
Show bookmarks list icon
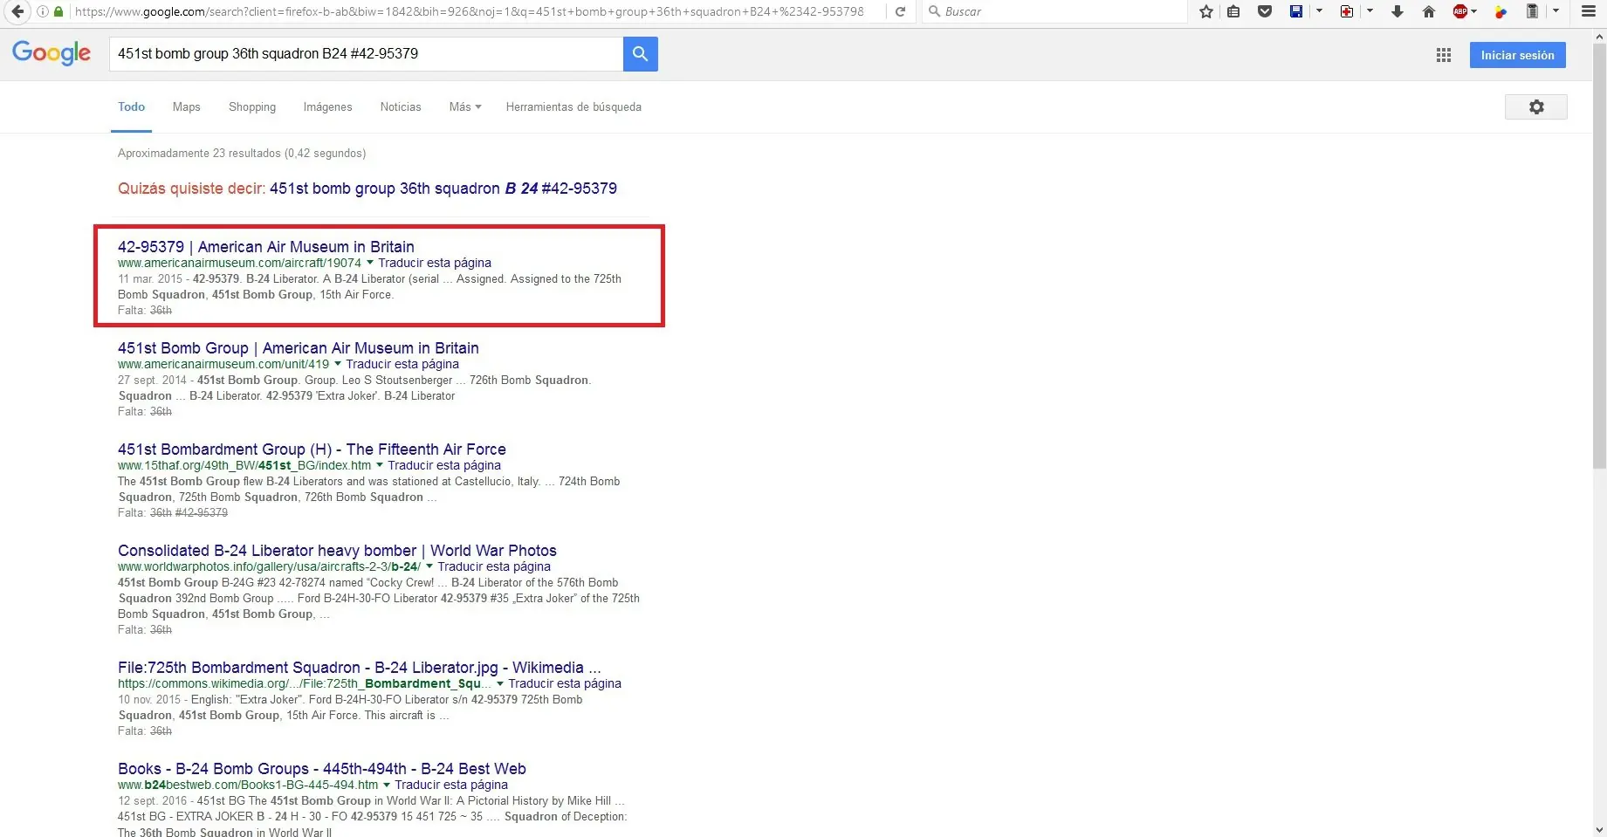(x=1233, y=11)
